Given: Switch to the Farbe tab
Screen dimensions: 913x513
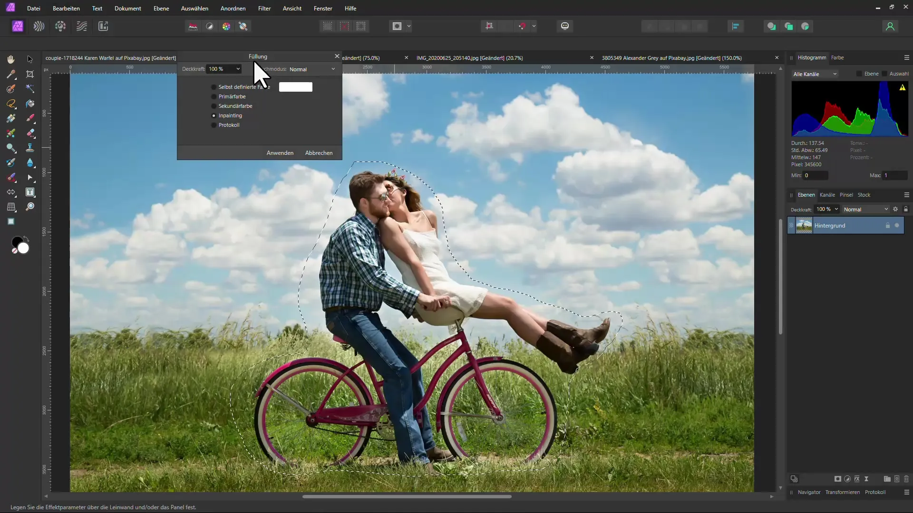Looking at the screenshot, I should (x=837, y=57).
